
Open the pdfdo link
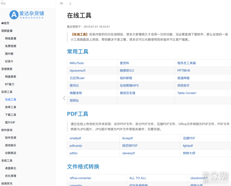73,153
